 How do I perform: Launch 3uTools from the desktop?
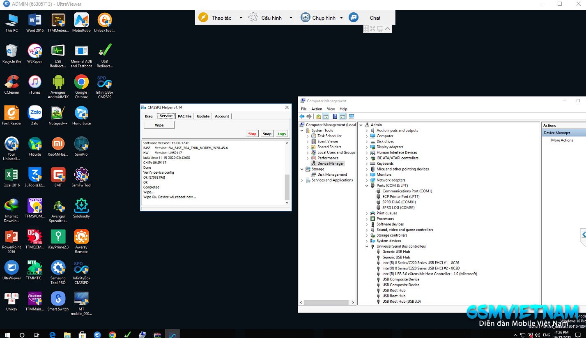click(35, 177)
